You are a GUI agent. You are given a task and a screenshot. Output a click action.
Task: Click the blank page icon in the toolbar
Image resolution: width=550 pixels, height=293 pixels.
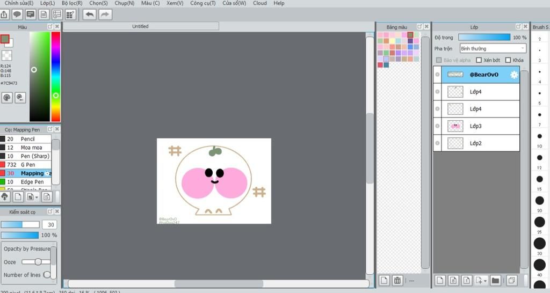[44, 14]
